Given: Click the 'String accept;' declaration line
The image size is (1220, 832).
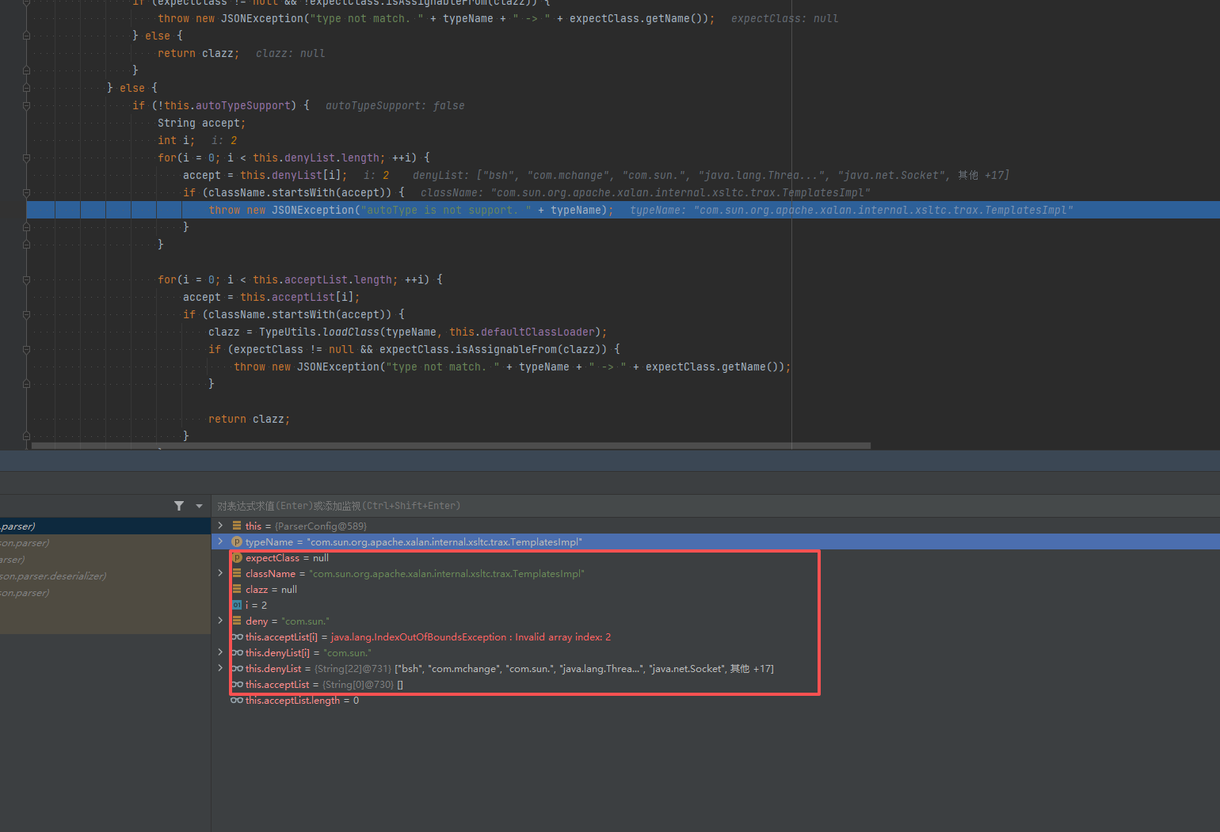Looking at the screenshot, I should [x=201, y=123].
